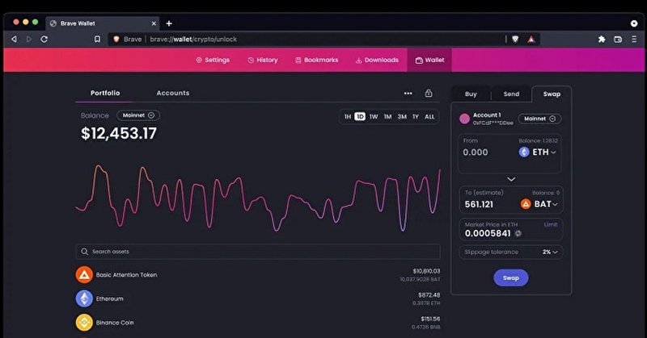Click the $12,453.17 balance value
The image size is (647, 338).
point(119,133)
